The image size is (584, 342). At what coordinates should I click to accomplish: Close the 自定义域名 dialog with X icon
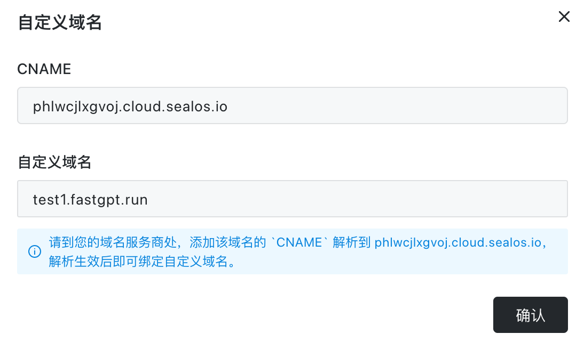pos(564,17)
